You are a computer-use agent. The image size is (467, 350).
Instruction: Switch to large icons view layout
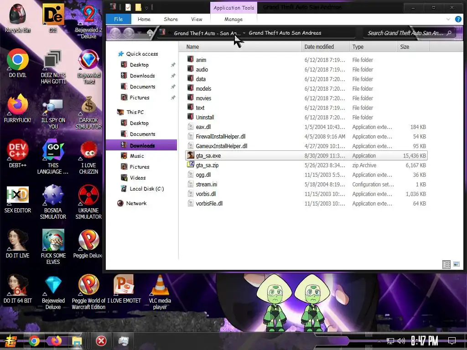pyautogui.click(x=456, y=264)
